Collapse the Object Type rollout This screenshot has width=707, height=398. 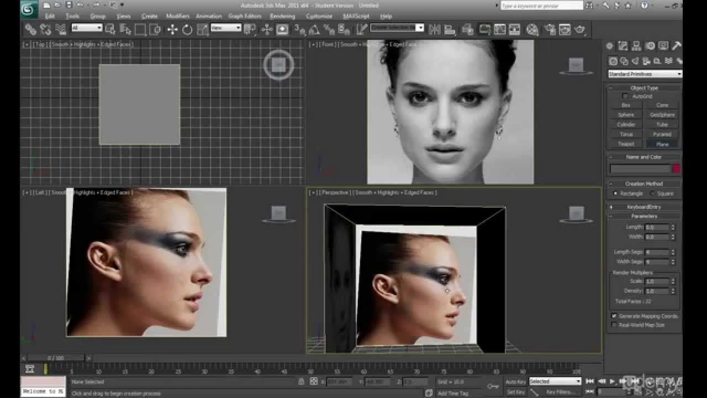(x=644, y=88)
